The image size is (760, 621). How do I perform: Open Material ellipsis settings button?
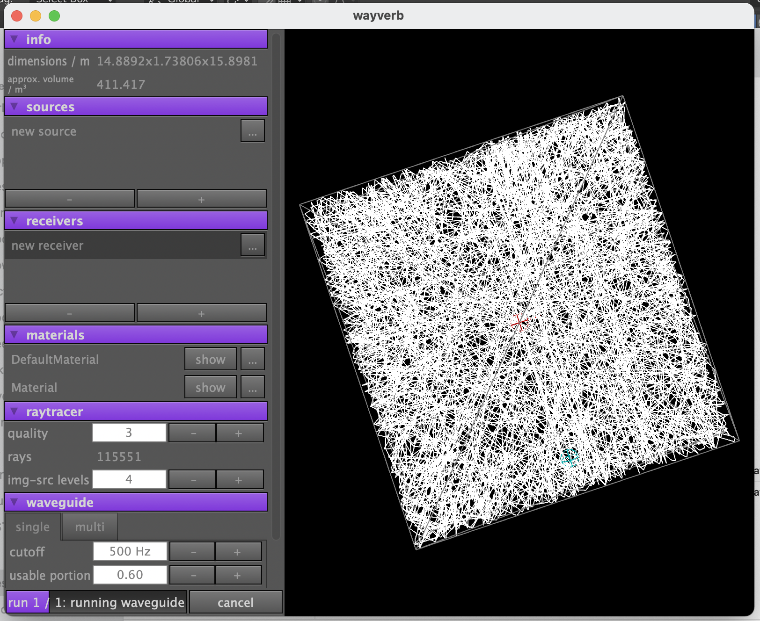click(252, 387)
